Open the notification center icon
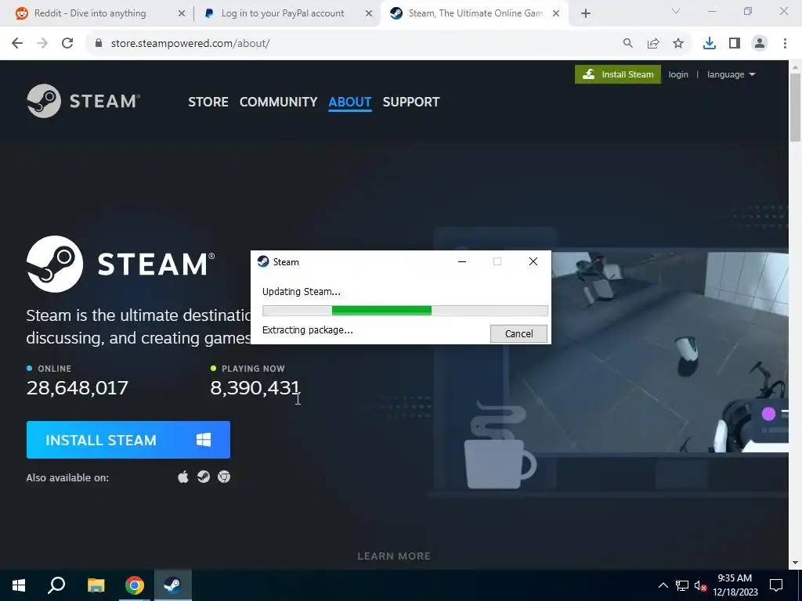The image size is (802, 601). (776, 585)
